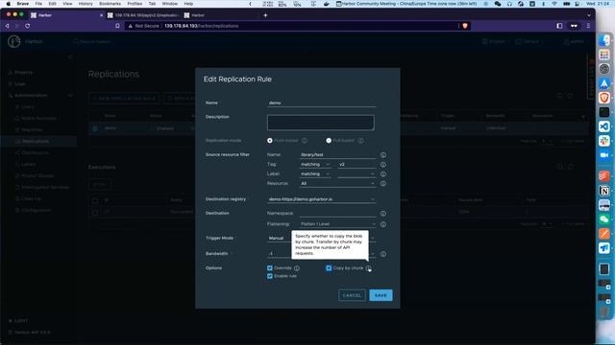Reload the page in Brave
This screenshot has width=615, height=345.
click(x=28, y=26)
